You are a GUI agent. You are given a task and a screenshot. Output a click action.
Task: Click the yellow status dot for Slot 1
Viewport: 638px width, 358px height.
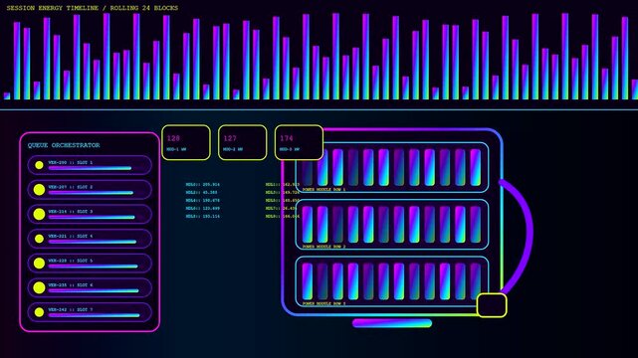click(39, 165)
